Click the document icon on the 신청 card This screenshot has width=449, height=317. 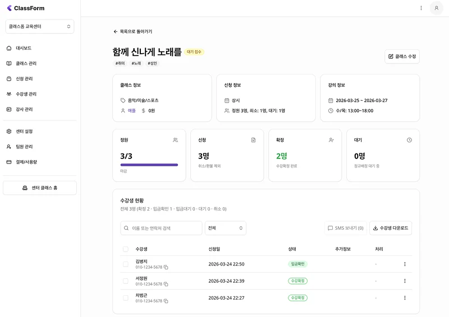click(x=254, y=140)
